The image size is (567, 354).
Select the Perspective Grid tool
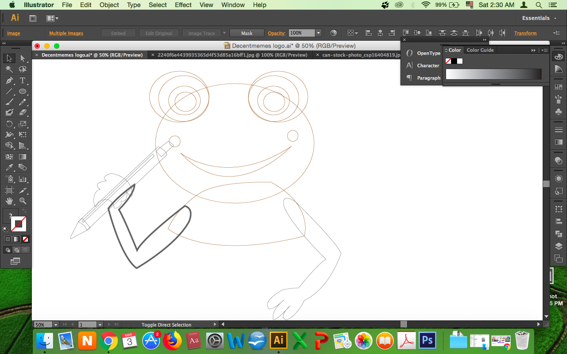coord(23,145)
